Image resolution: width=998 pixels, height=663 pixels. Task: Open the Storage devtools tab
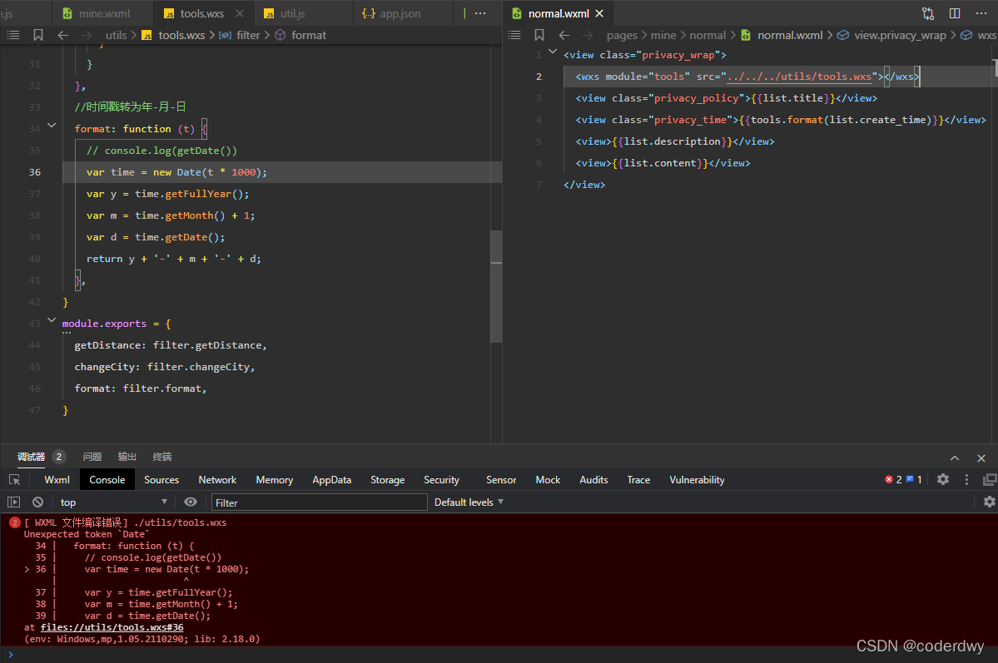click(388, 480)
